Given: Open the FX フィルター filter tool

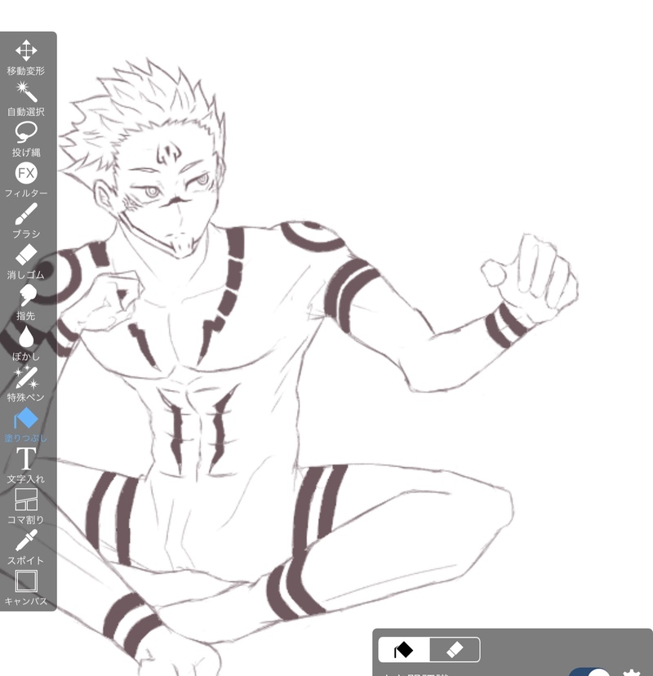Looking at the screenshot, I should (26, 180).
